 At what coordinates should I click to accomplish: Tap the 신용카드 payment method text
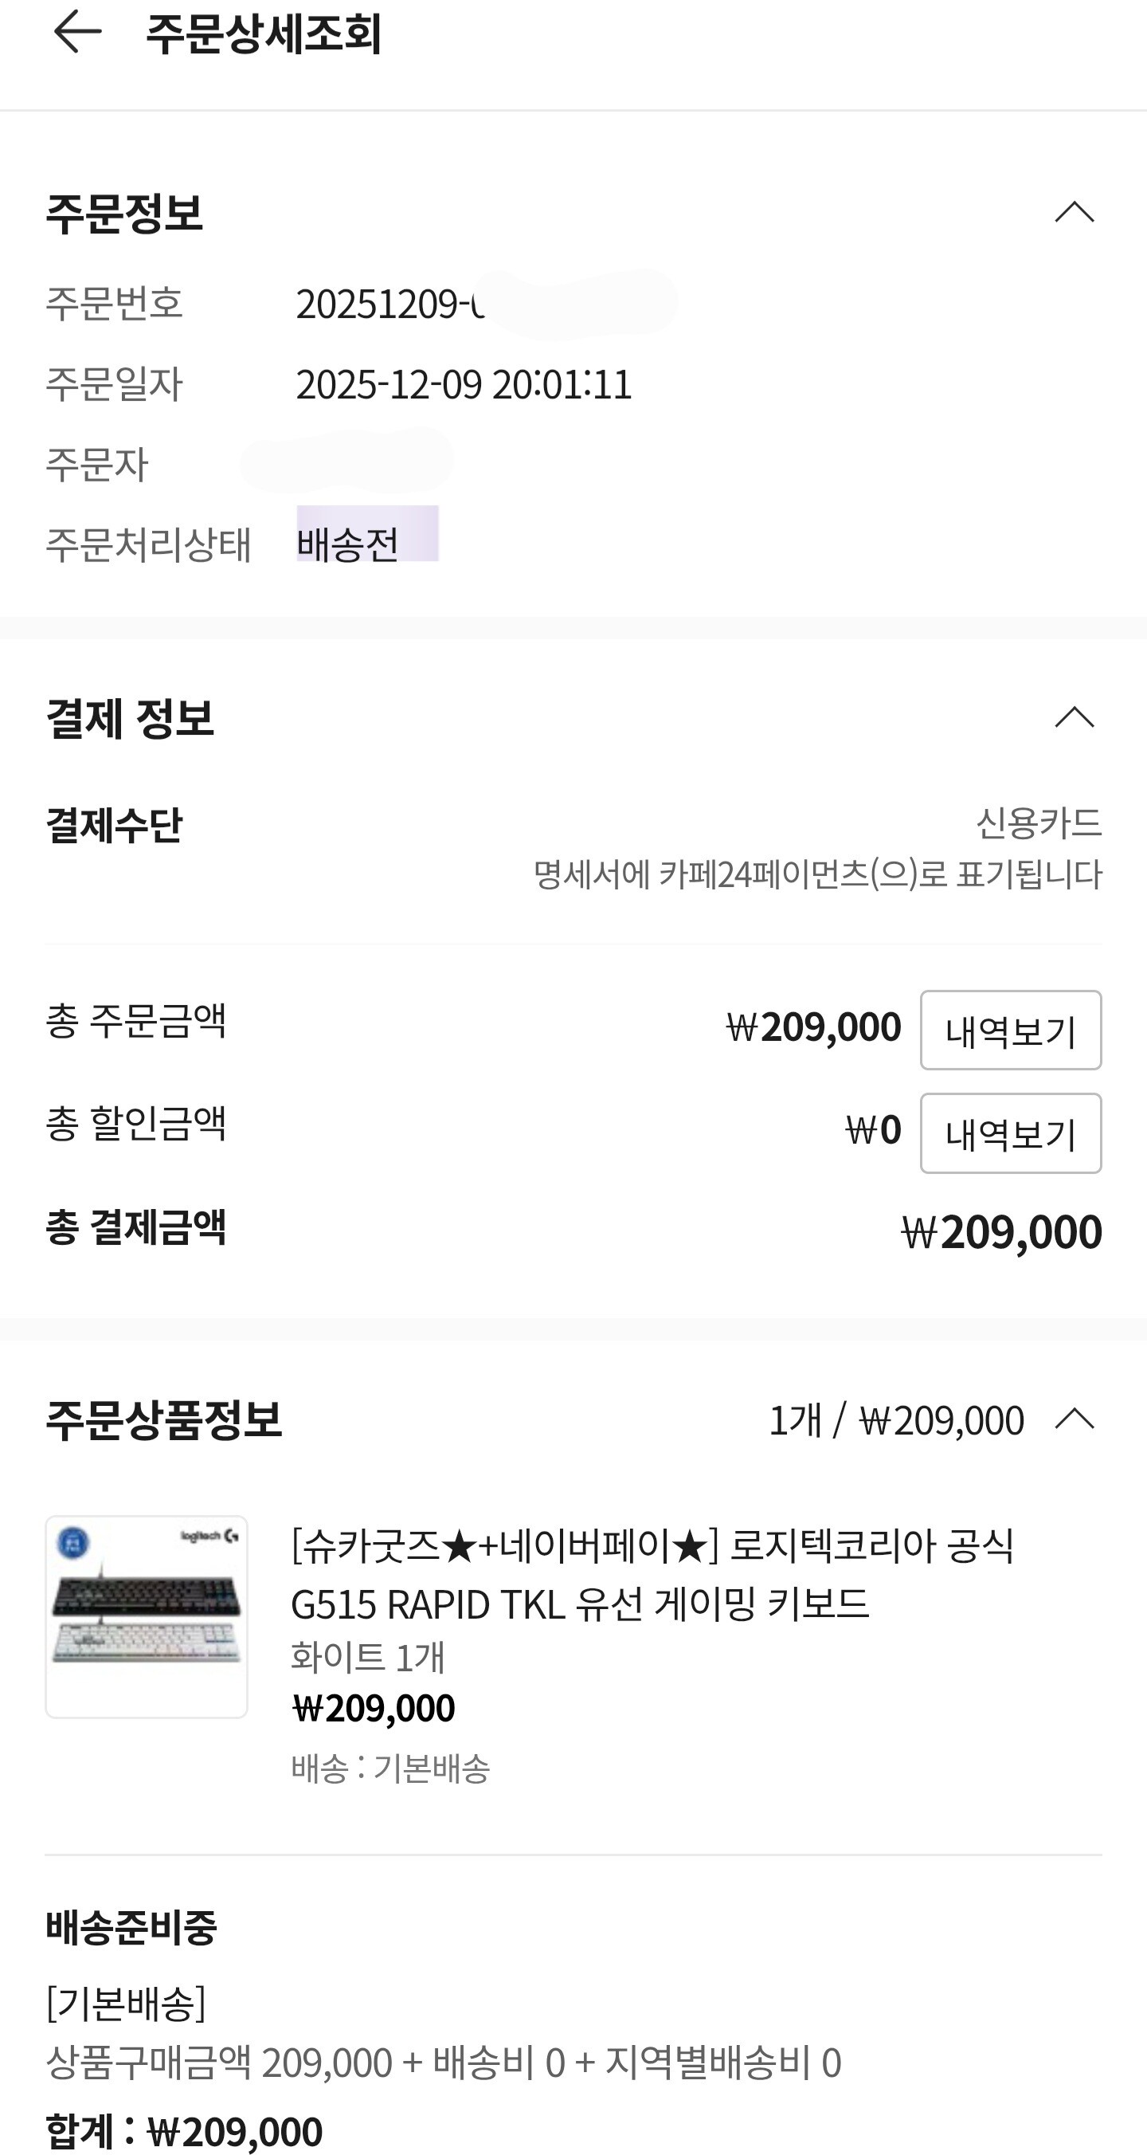coord(1039,823)
